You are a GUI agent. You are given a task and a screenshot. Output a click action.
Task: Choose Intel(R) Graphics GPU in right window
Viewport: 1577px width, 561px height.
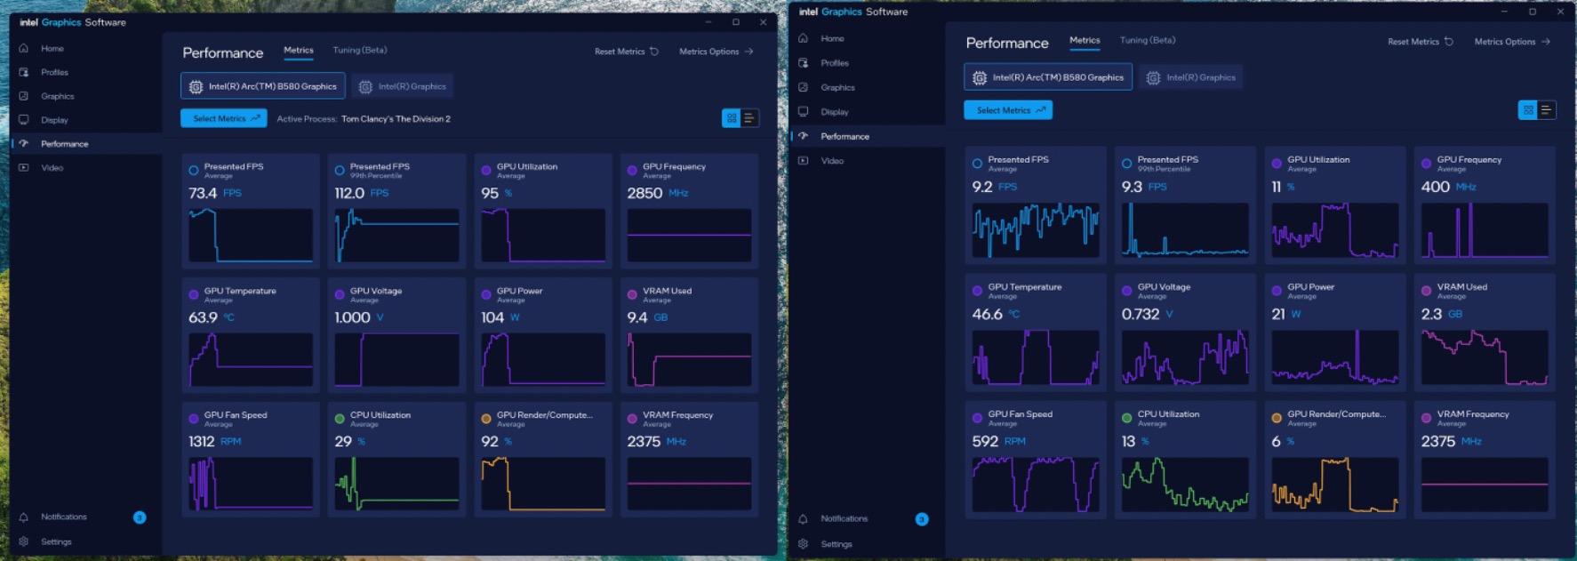[1191, 77]
